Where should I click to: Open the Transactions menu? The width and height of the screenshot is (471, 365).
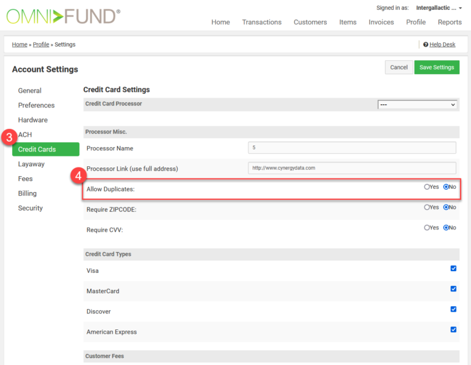[x=261, y=22]
